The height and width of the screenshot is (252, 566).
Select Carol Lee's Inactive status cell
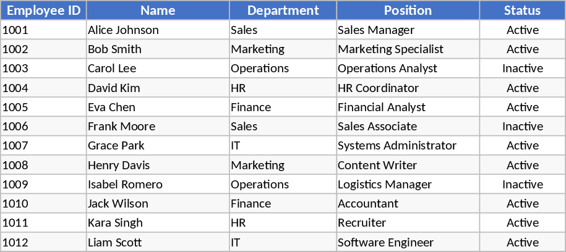click(522, 69)
